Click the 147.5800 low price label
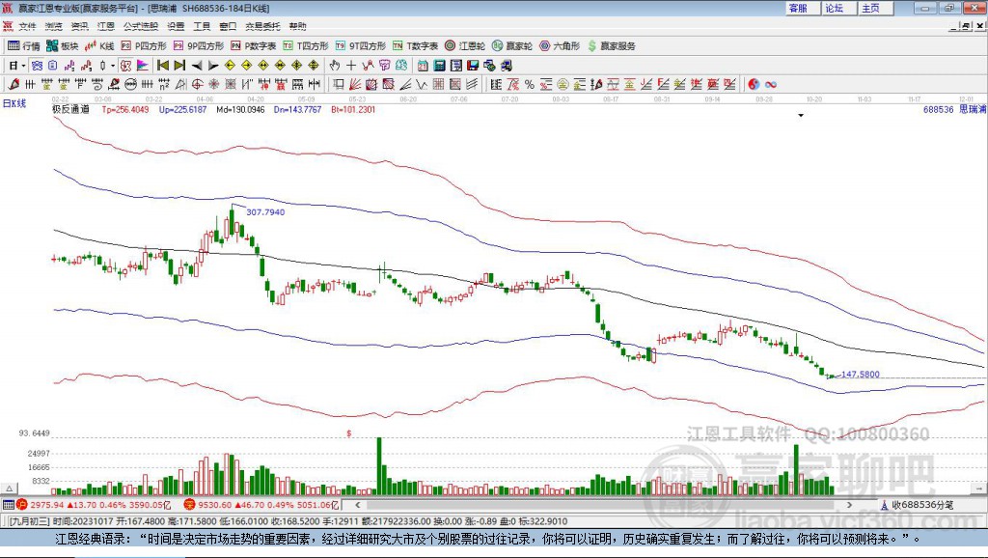This screenshot has width=988, height=558. [x=861, y=374]
